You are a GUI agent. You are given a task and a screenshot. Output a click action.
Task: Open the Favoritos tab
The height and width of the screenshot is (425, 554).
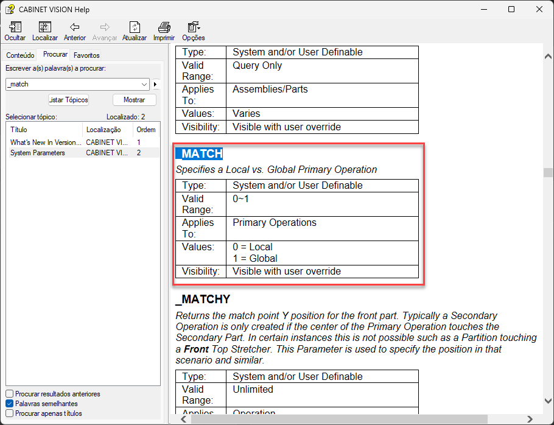pyautogui.click(x=86, y=55)
